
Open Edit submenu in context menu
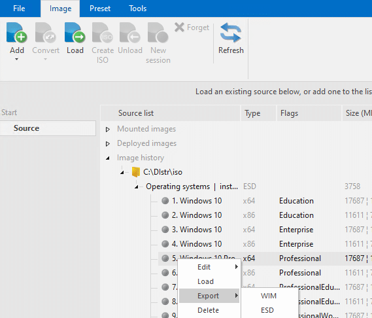tap(209, 267)
